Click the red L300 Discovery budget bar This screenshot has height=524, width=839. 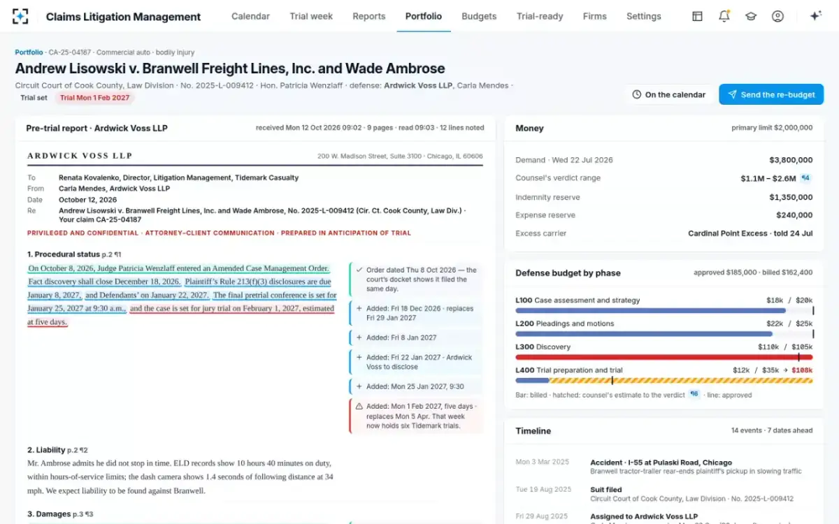[664, 357]
